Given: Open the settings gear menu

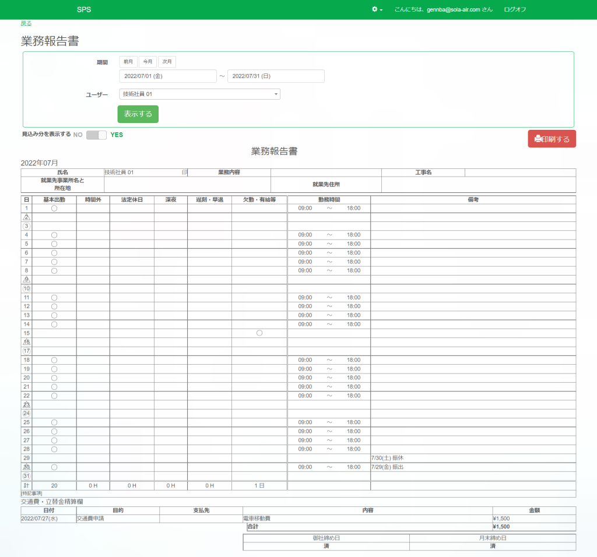Looking at the screenshot, I should click(377, 9).
